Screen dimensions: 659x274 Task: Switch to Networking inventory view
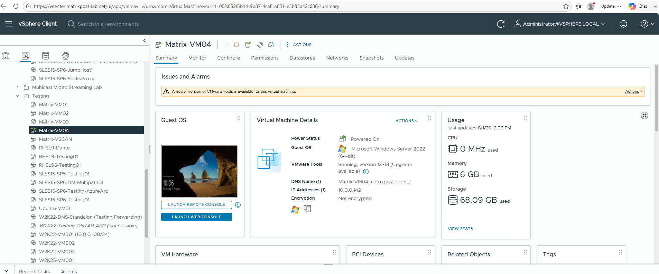click(x=66, y=55)
